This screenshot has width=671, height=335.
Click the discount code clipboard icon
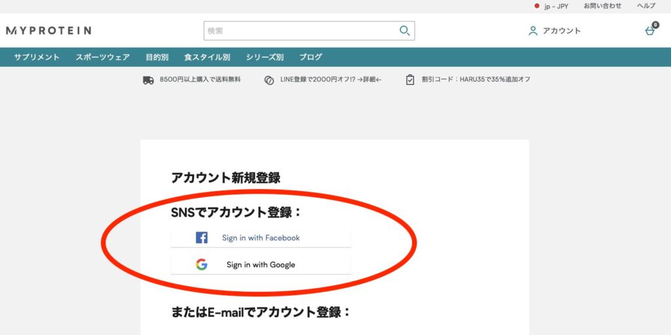(x=410, y=80)
